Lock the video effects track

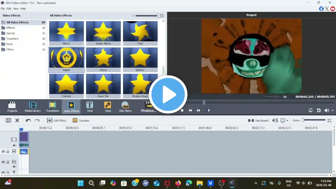coord(8,151)
